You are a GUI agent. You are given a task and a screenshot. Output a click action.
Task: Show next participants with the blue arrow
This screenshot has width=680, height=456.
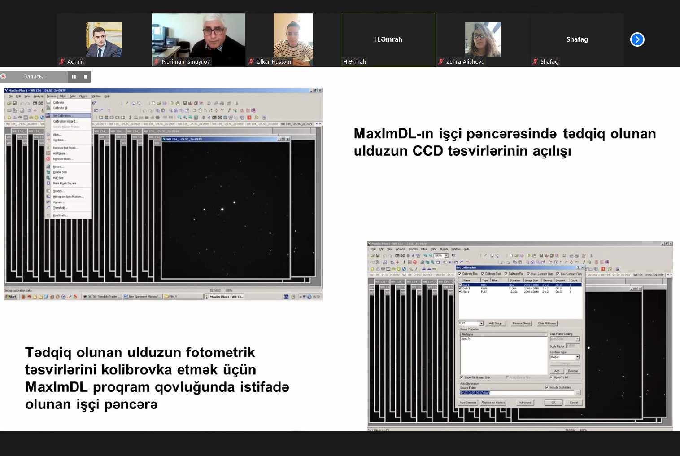click(x=637, y=39)
